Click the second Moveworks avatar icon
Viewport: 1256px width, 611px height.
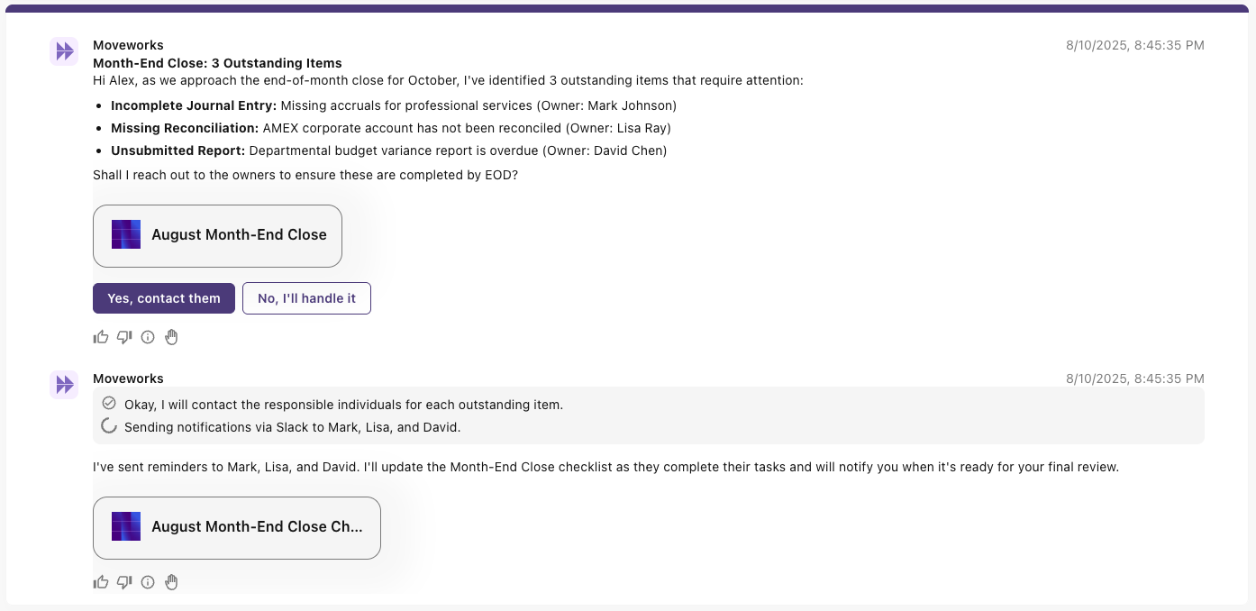(64, 385)
